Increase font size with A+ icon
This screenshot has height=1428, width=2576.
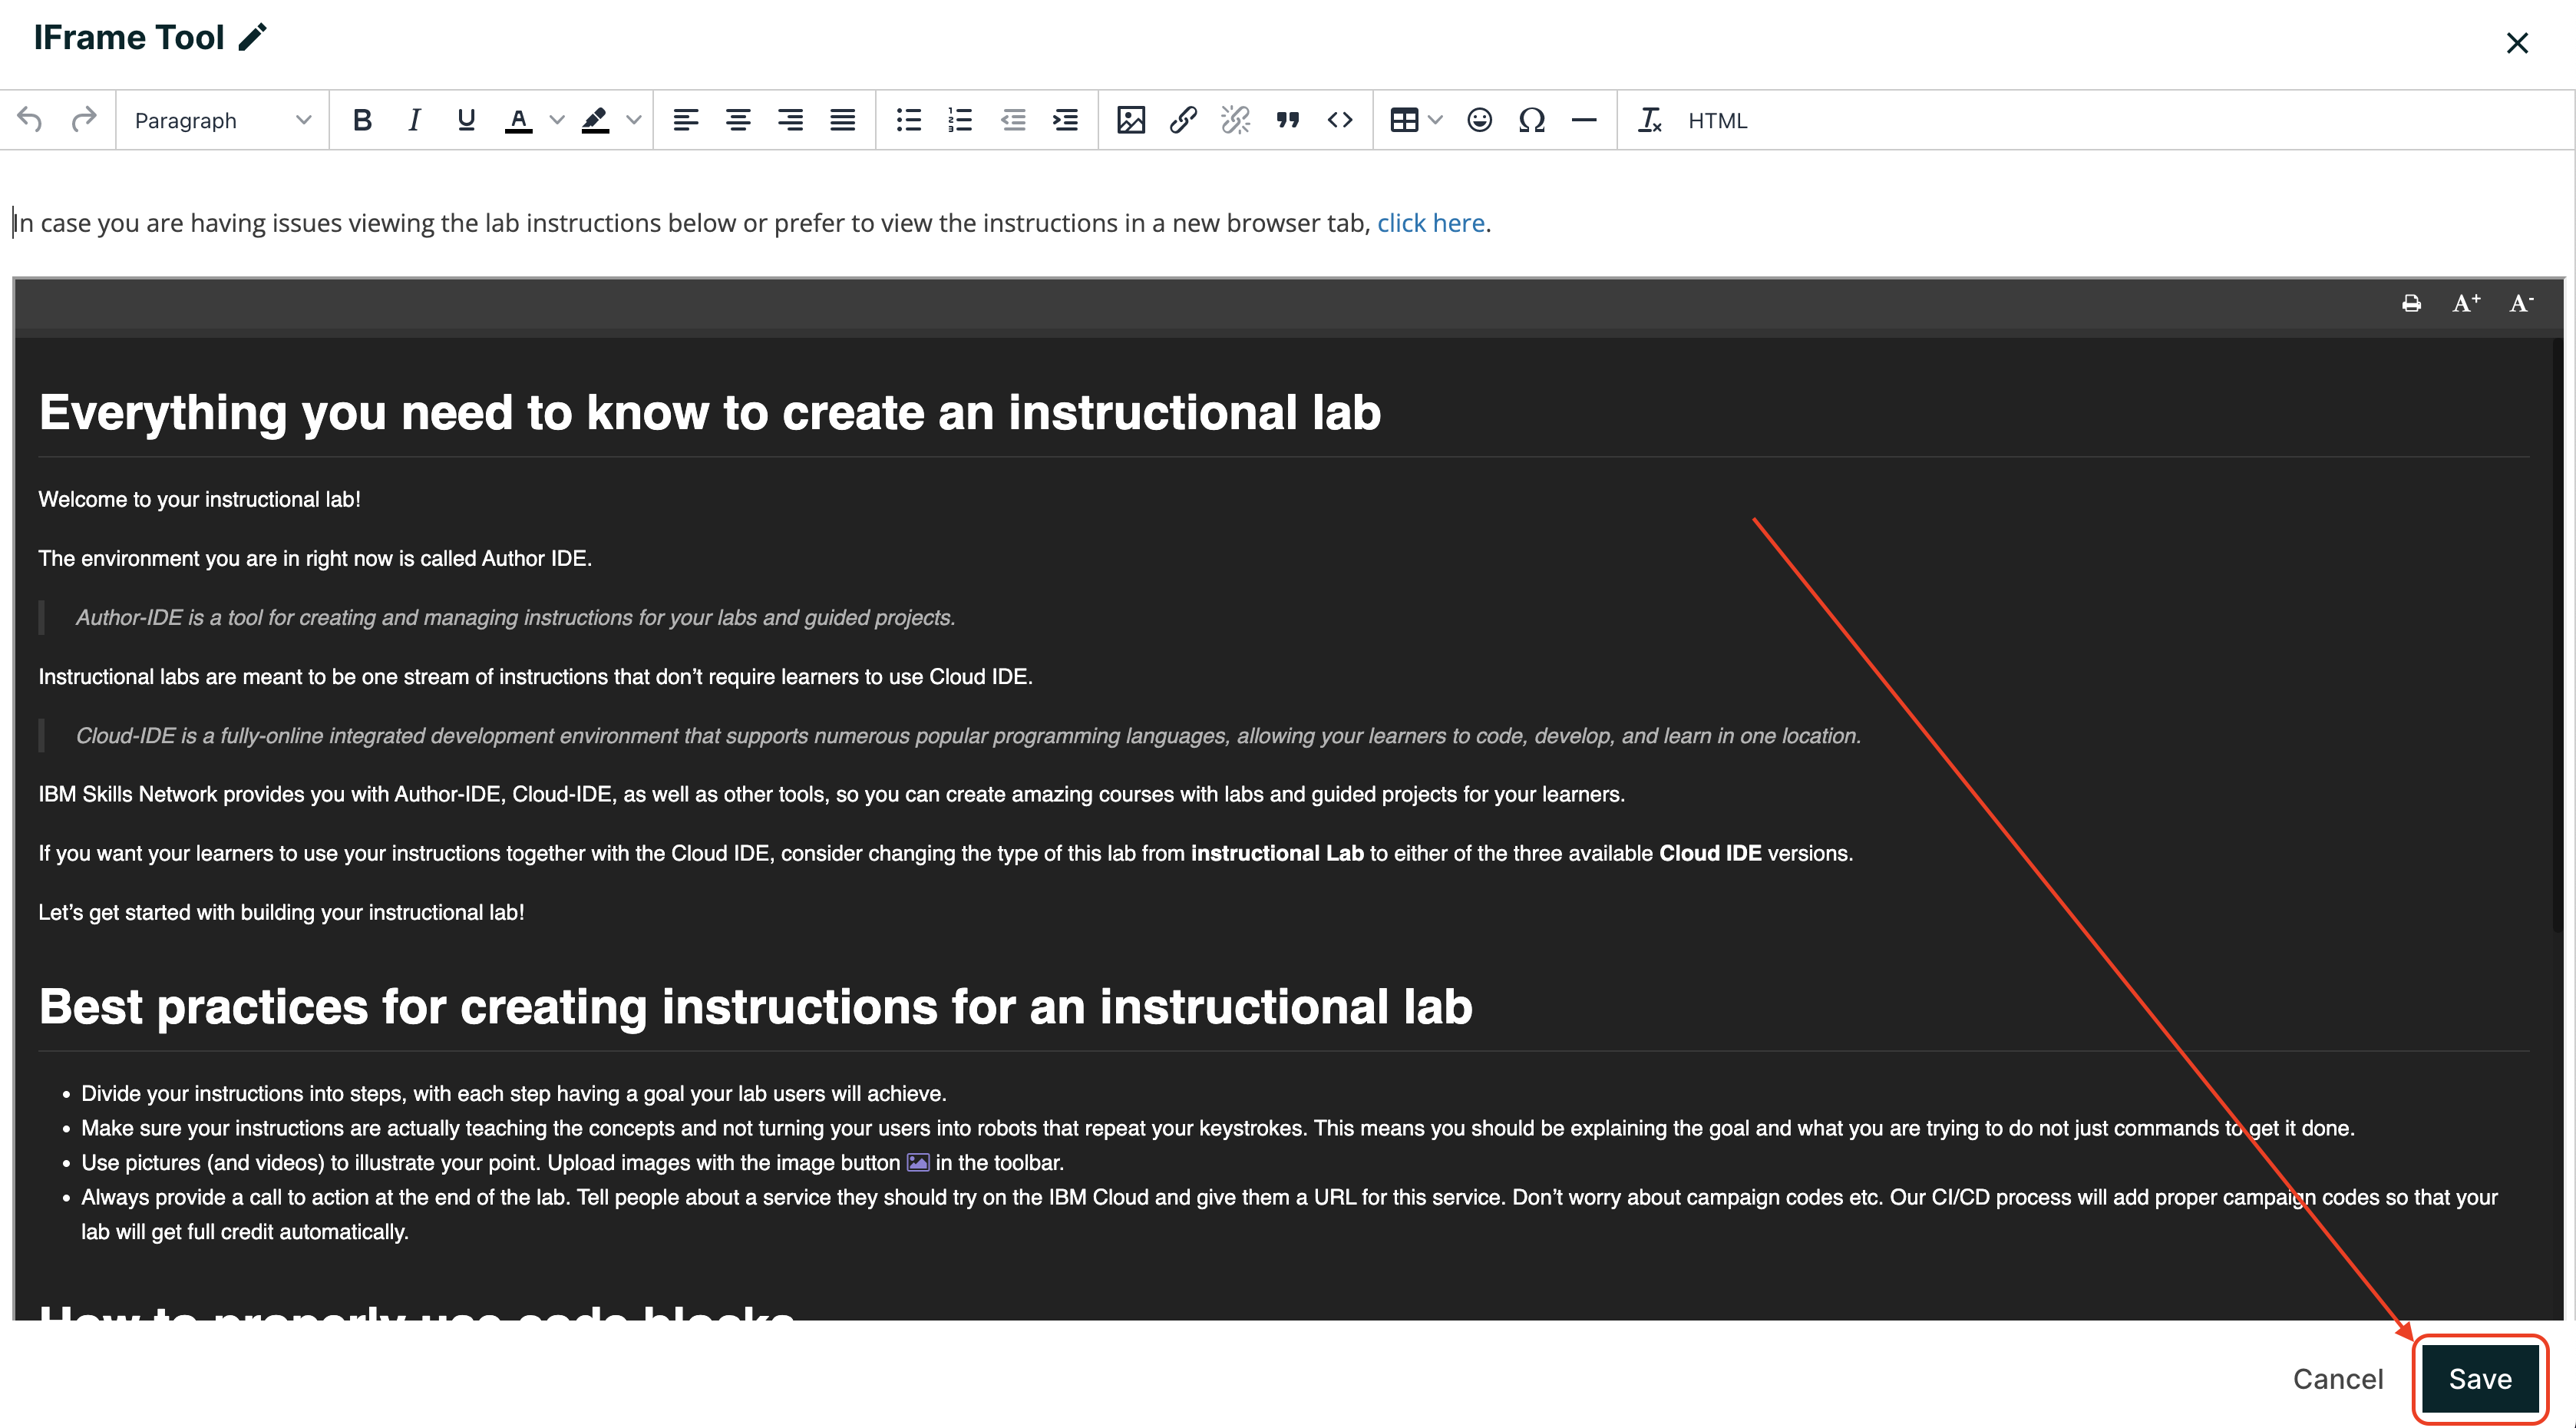pyautogui.click(x=2466, y=303)
